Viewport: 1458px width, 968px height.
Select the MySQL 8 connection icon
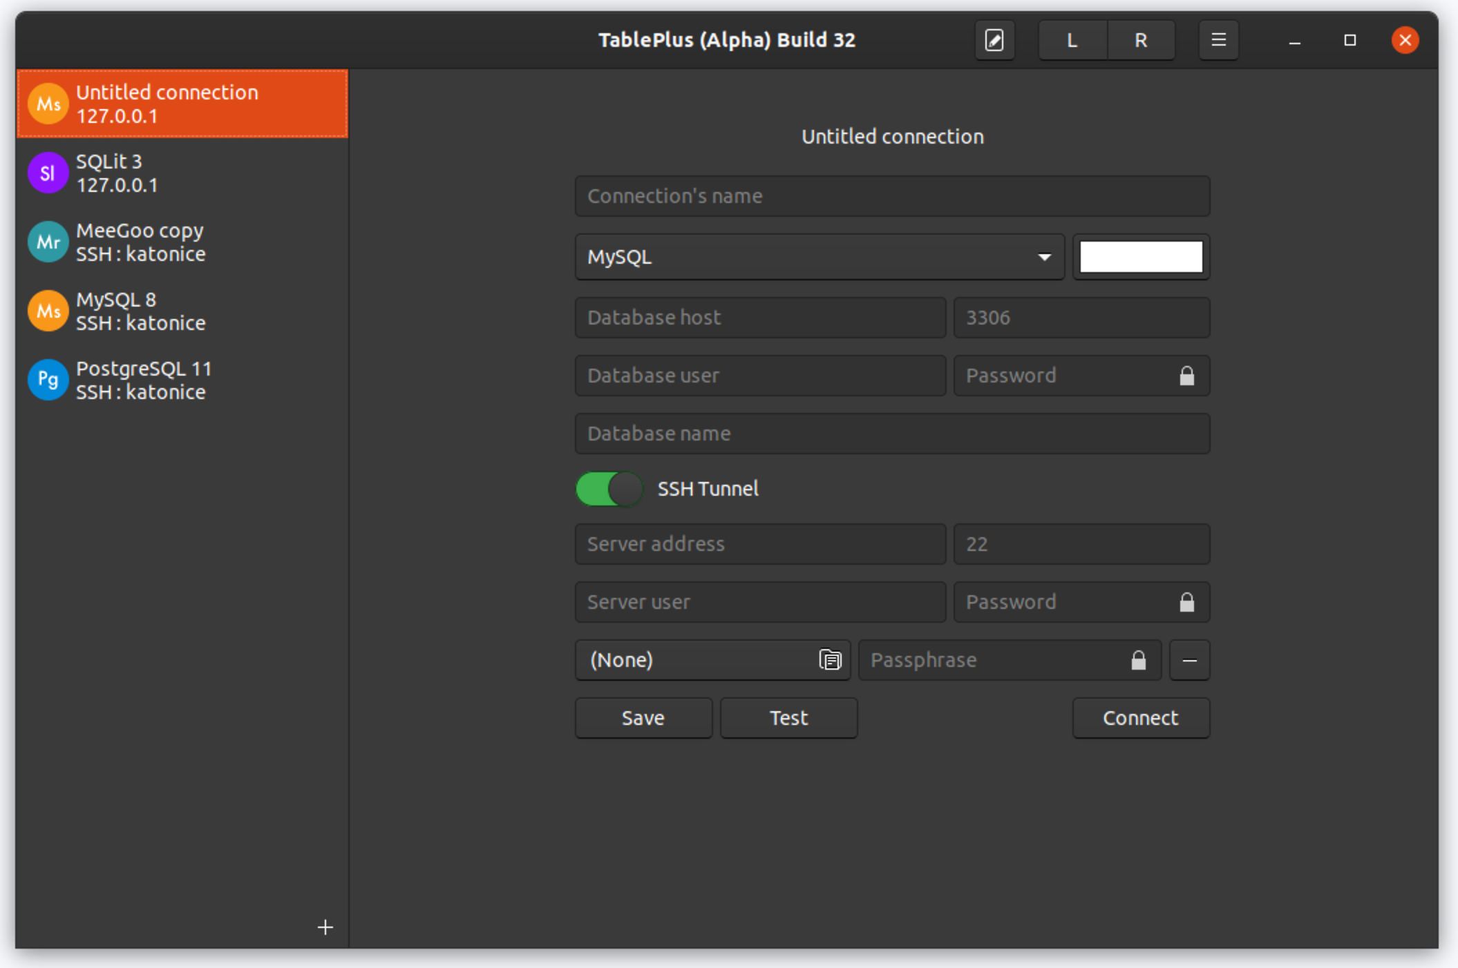click(47, 311)
